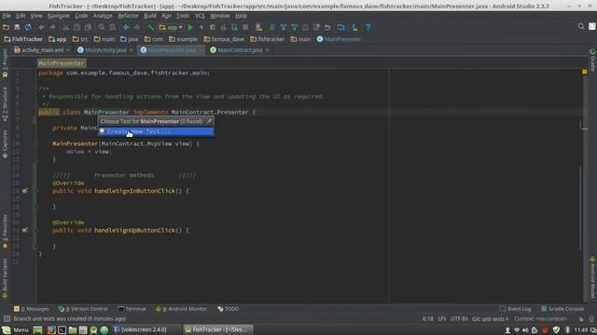
Task: Click the VCS revert undo icon
Action: tap(327, 27)
